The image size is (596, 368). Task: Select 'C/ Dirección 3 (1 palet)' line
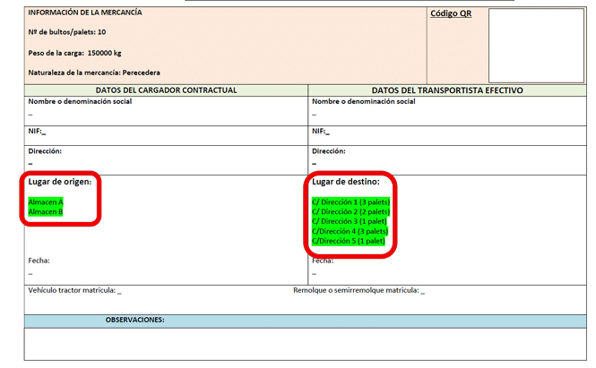click(x=350, y=221)
